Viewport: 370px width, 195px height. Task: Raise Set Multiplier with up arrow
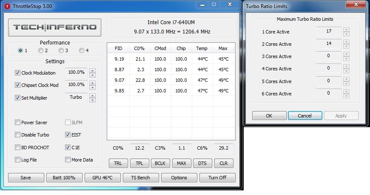(93, 95)
